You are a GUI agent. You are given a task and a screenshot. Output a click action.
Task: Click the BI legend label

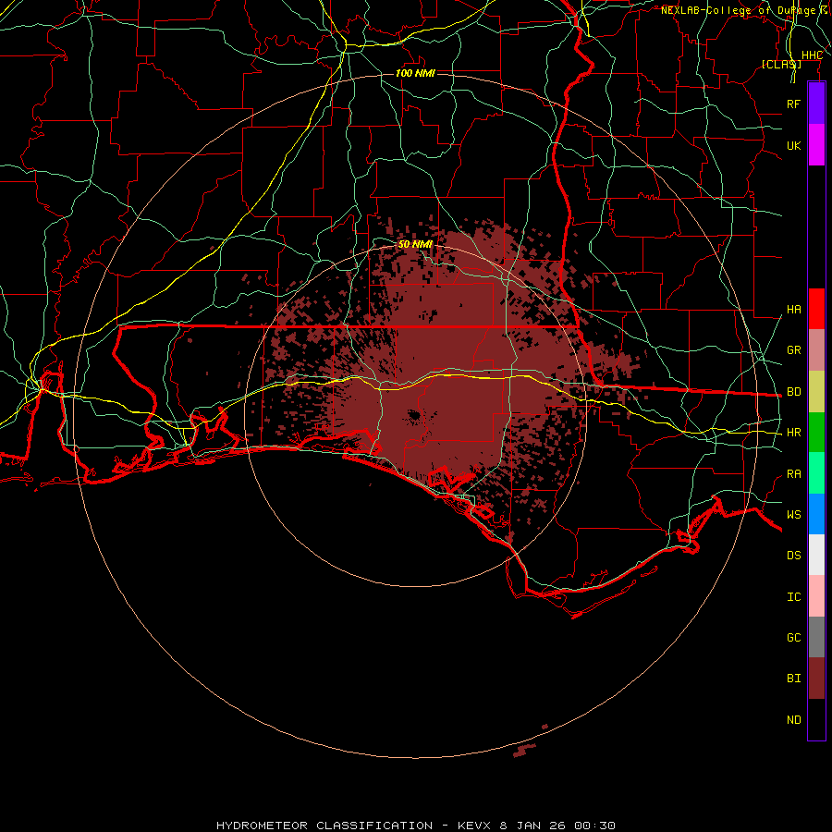[793, 679]
